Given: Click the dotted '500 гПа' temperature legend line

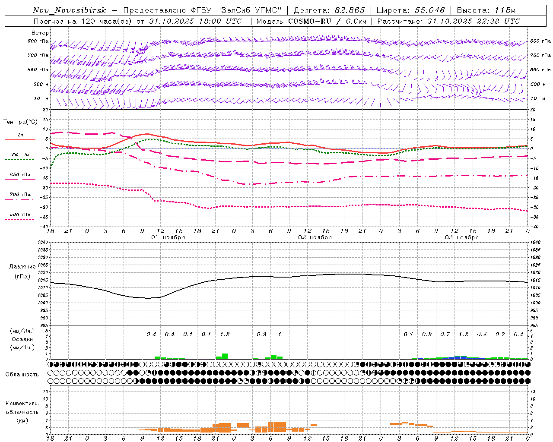Looking at the screenshot, I should [x=19, y=219].
